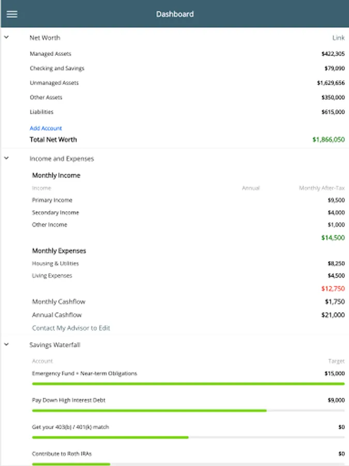Collapse the Savings Waterfall section
This screenshot has height=466, width=349.
click(7, 344)
